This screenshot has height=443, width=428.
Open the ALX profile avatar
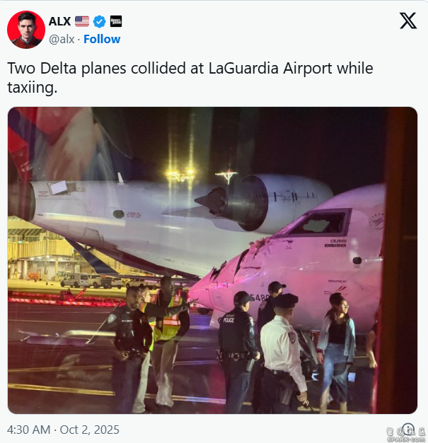26,30
